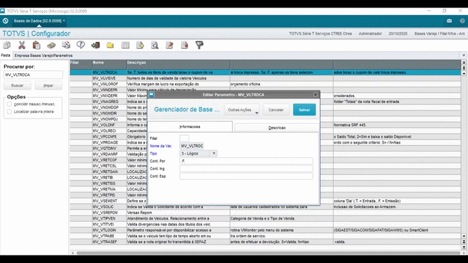Click the help icon beside envelope

coord(463,21)
